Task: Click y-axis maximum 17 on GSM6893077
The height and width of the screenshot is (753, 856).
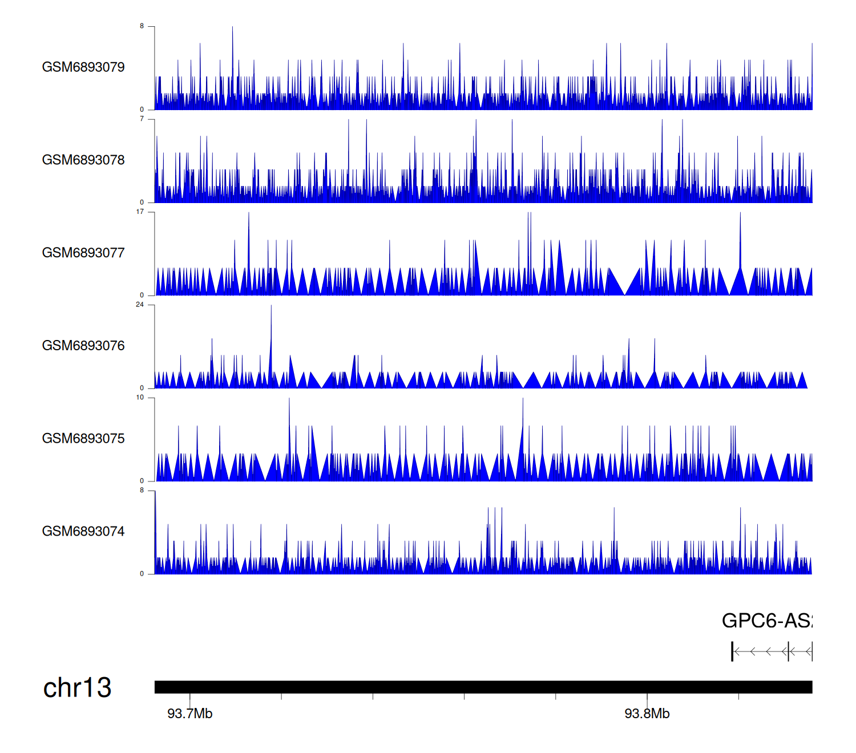Action: coord(140,212)
